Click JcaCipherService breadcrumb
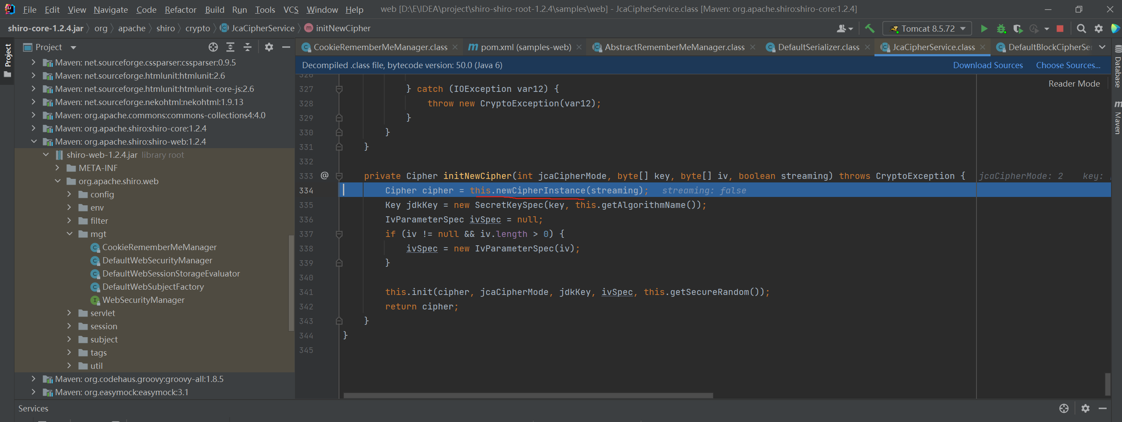 [258, 28]
